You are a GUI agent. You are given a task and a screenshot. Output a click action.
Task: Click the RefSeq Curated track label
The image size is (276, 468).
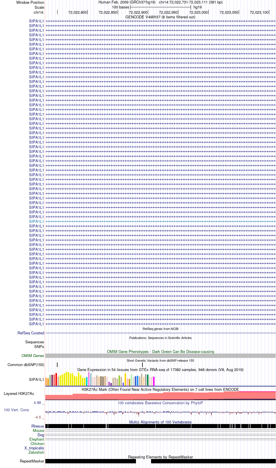pos(31,333)
